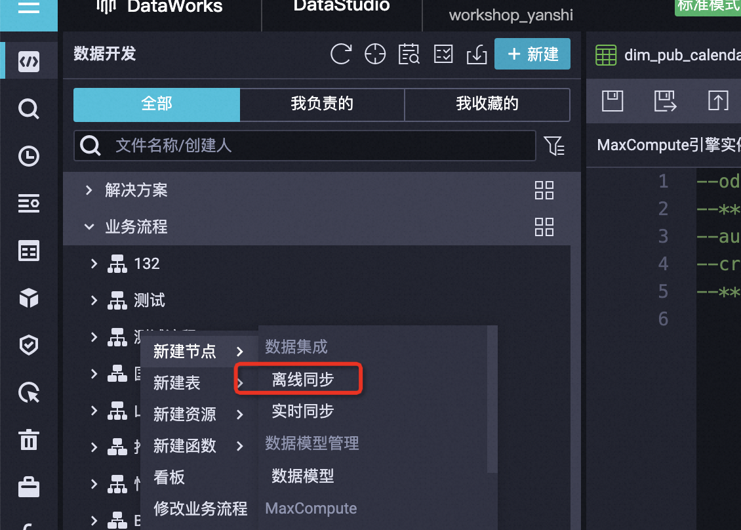The image size is (741, 530).
Task: Click the save-and-submit arrow icon in editor toolbar
Action: pyautogui.click(x=666, y=101)
